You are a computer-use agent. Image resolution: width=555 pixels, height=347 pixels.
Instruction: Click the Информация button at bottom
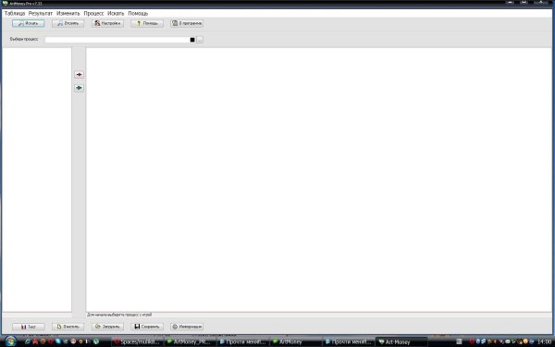tap(187, 327)
